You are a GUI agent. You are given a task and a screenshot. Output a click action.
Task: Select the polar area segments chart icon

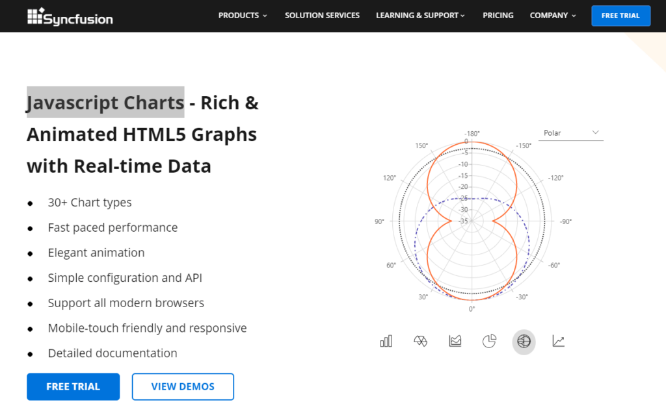tap(420, 341)
